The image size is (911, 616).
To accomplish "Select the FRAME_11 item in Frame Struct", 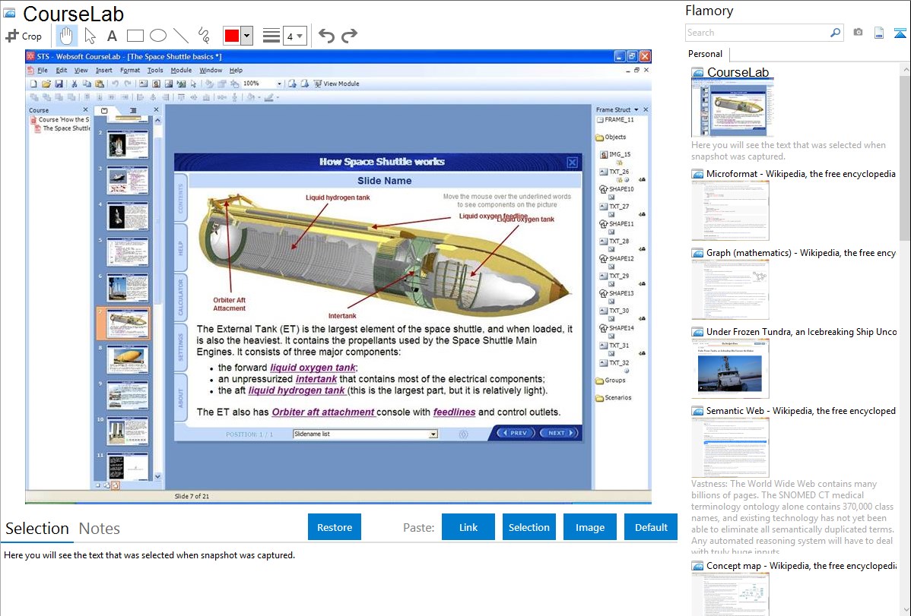I will (615, 119).
